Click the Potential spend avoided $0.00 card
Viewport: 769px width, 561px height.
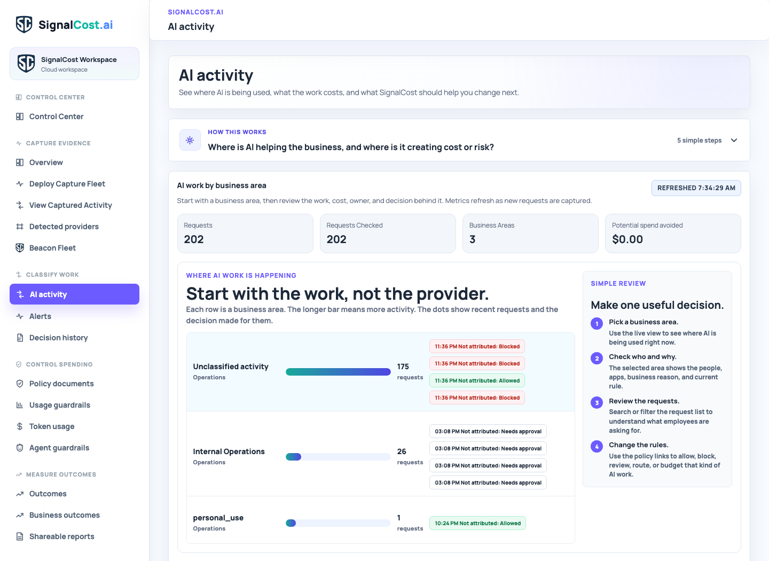[x=673, y=233]
